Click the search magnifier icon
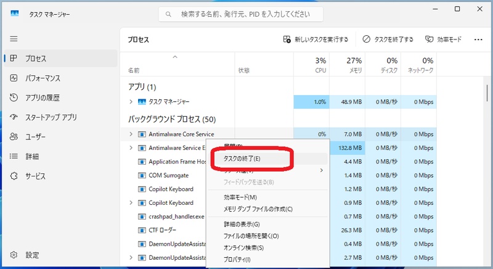Screen dimensions: 493x269 (168, 14)
